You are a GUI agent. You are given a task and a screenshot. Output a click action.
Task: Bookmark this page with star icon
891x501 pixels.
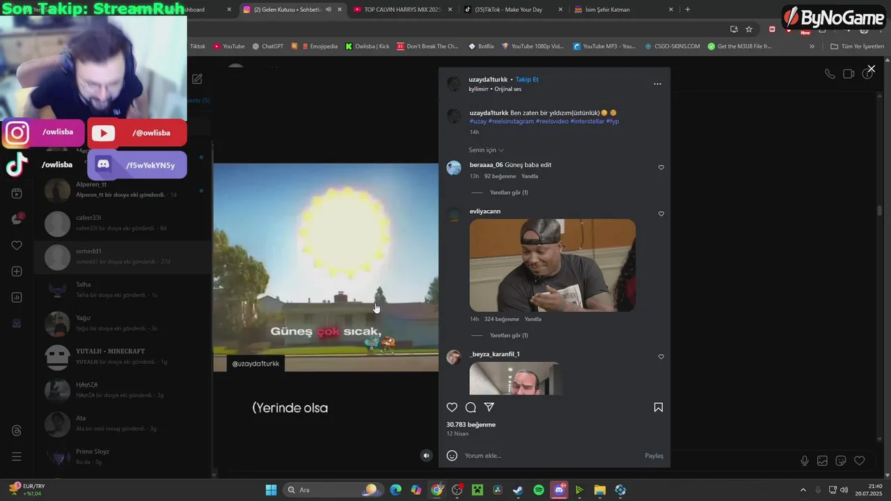[749, 29]
